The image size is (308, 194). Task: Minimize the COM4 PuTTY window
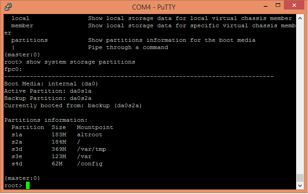point(266,6)
